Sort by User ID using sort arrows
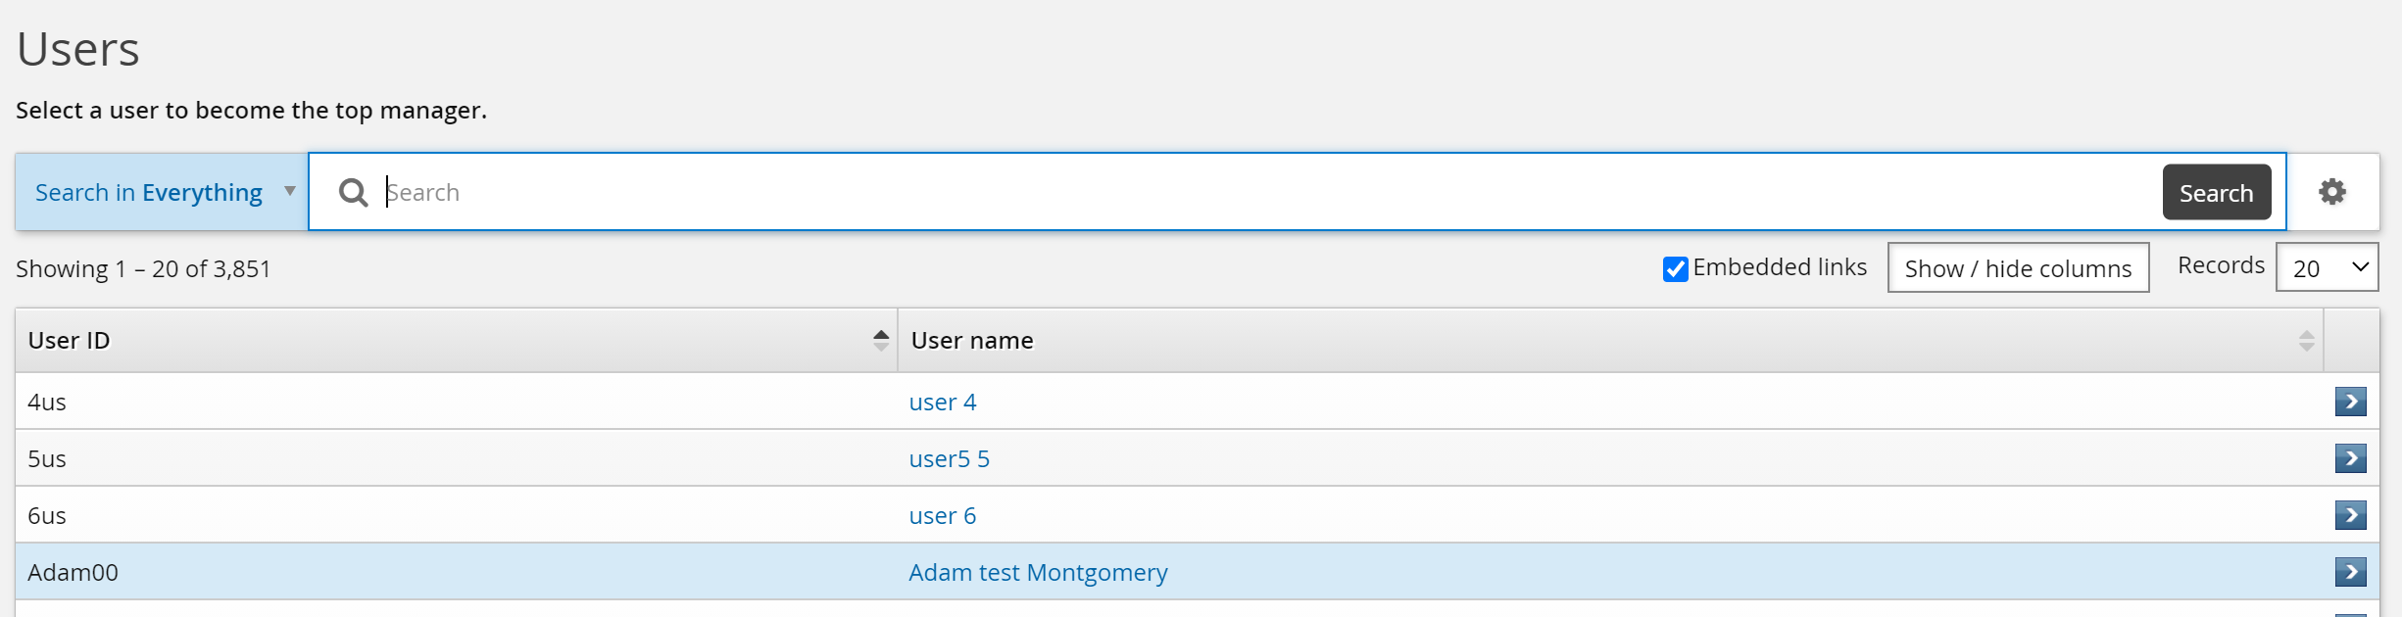2402x617 pixels. pos(880,341)
